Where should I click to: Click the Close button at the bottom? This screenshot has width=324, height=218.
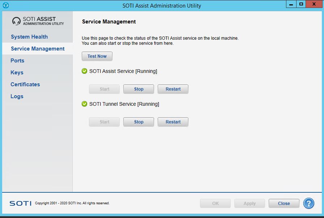(x=284, y=203)
